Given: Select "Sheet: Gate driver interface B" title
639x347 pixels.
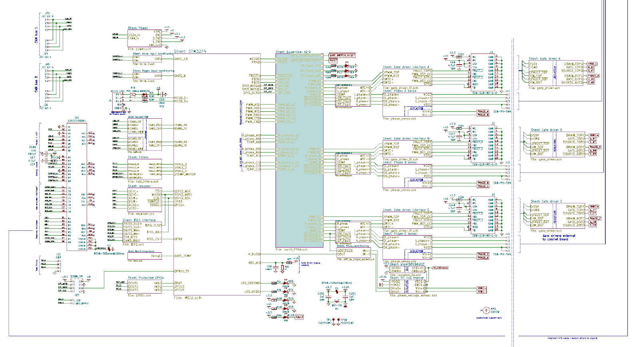Looking at the screenshot, I should (x=406, y=139).
